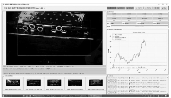
Task: Open the Windows Start menu
Action: coord(3,96)
